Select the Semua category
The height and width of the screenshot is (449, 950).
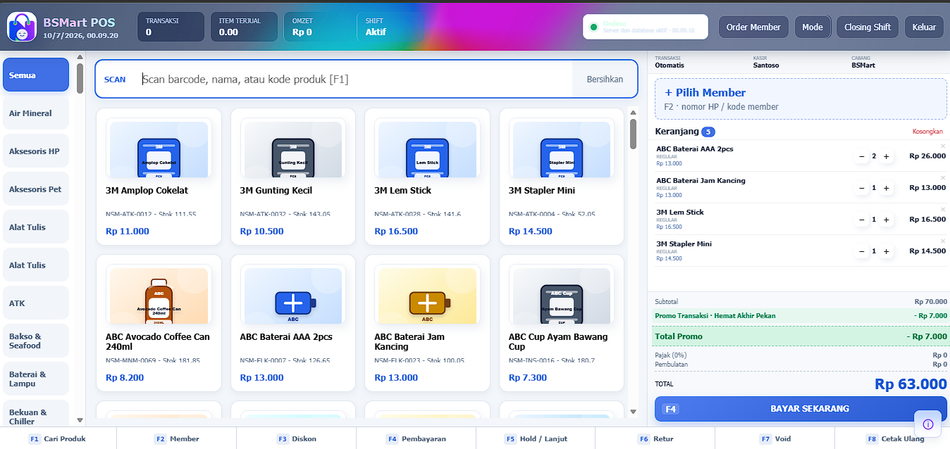[36, 75]
